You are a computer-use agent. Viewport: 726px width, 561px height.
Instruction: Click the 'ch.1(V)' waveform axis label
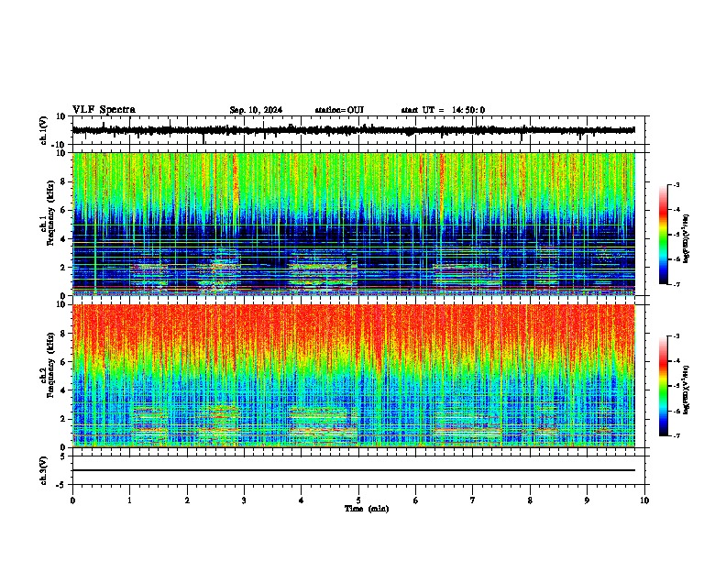coord(44,130)
